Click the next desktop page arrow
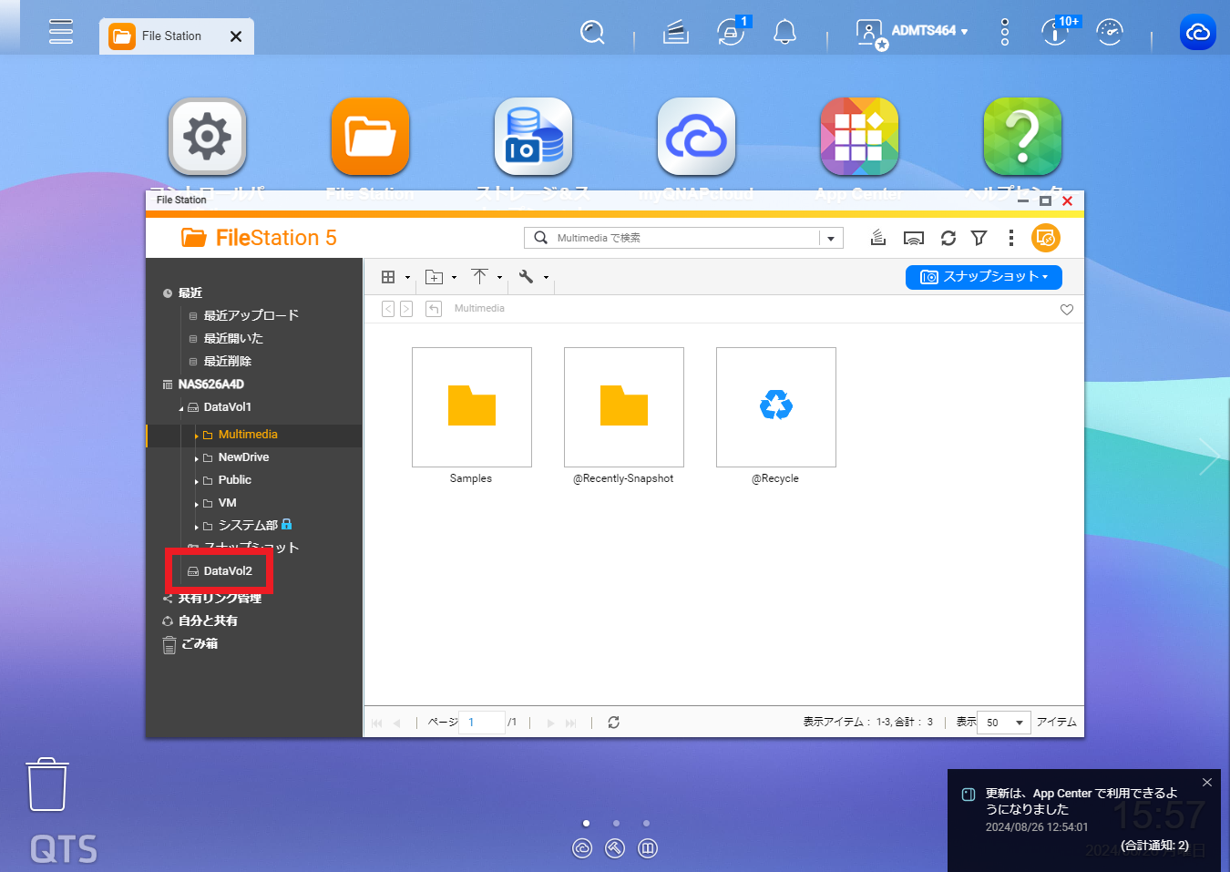 (1209, 457)
